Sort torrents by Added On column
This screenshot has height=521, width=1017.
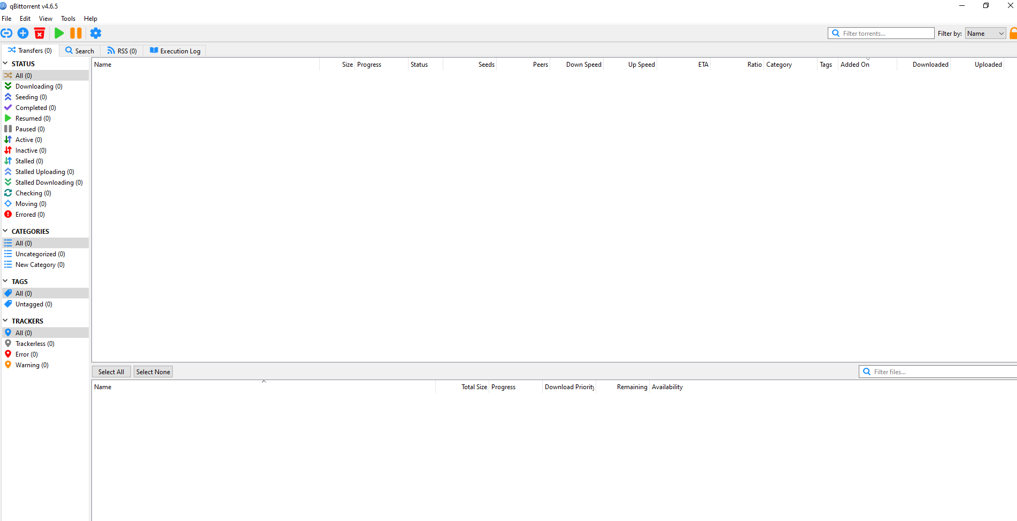[868, 64]
